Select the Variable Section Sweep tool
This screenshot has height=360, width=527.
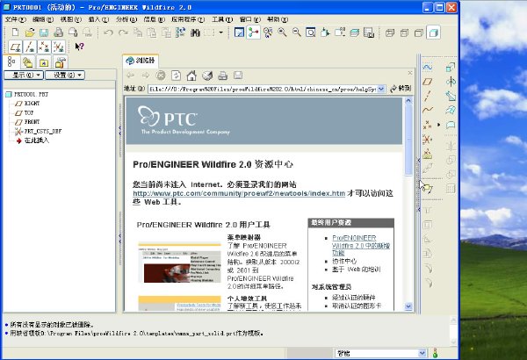pyautogui.click(x=451, y=96)
